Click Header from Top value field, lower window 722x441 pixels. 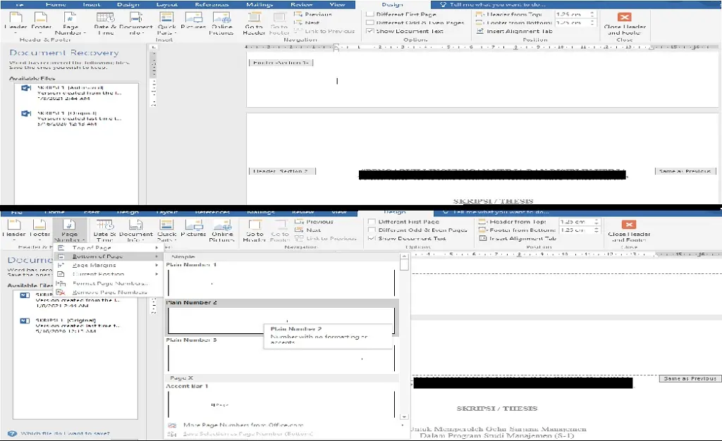coord(576,222)
